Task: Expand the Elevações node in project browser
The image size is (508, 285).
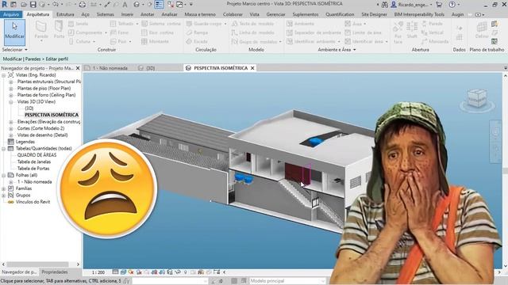Action: [x=10, y=122]
